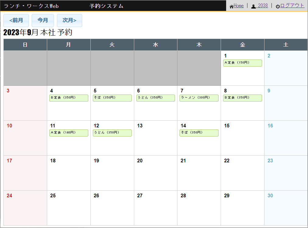Image resolution: width=308 pixels, height=228 pixels.
Task: Open the Home link
Action: (x=239, y=6)
